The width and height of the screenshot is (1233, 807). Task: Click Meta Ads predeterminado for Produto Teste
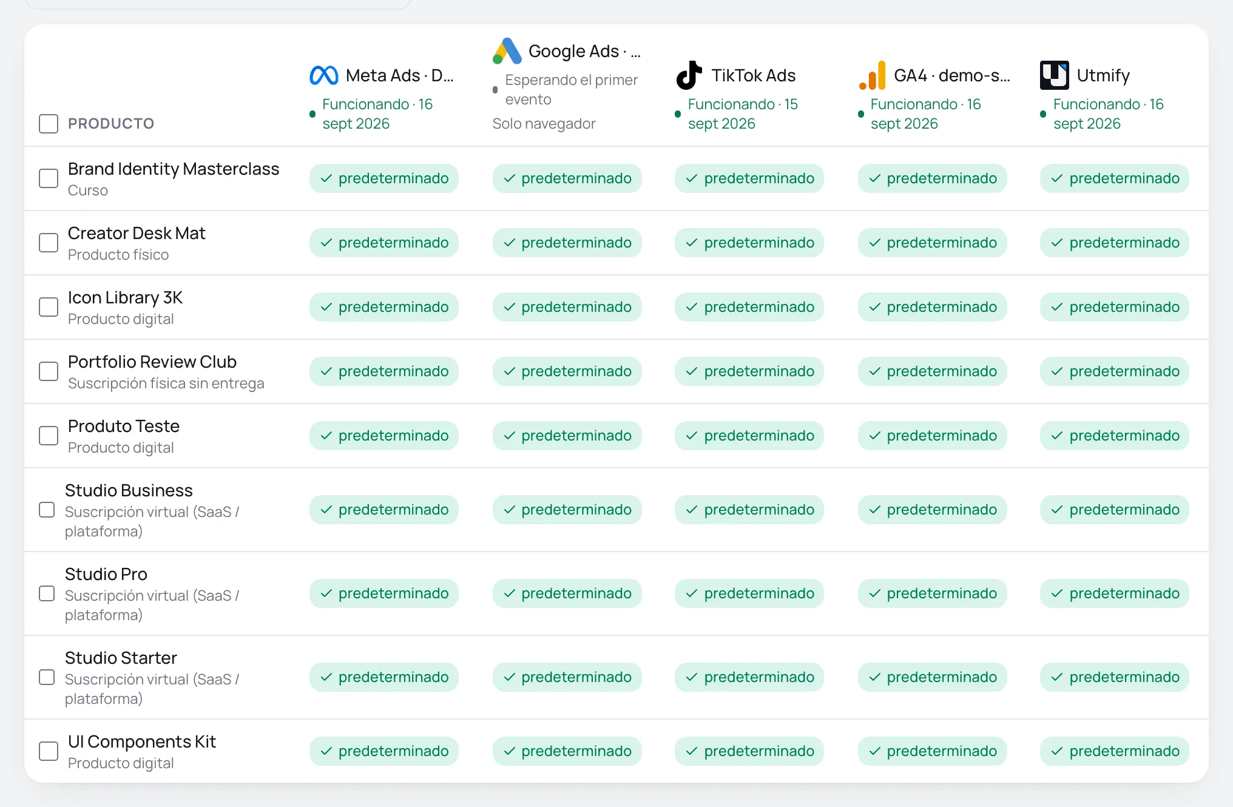[x=384, y=436]
